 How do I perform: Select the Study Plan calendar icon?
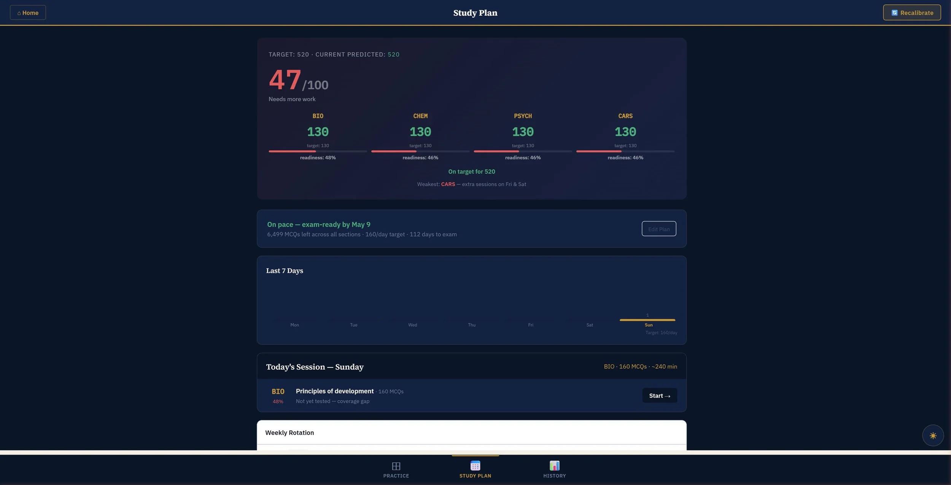pyautogui.click(x=475, y=466)
